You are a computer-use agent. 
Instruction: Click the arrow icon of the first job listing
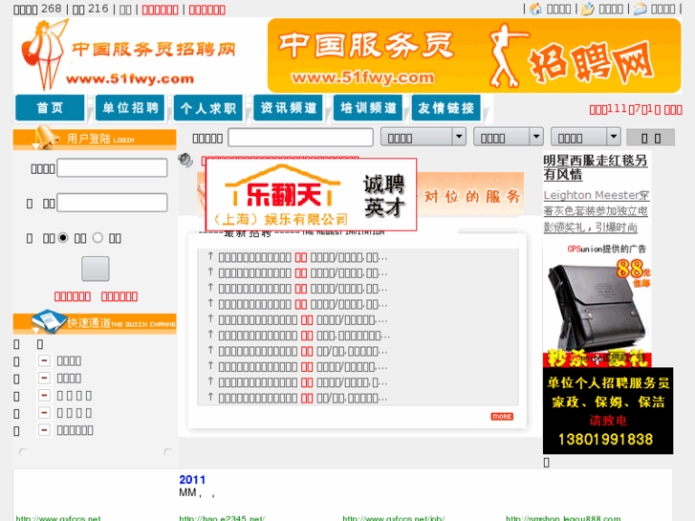click(210, 256)
